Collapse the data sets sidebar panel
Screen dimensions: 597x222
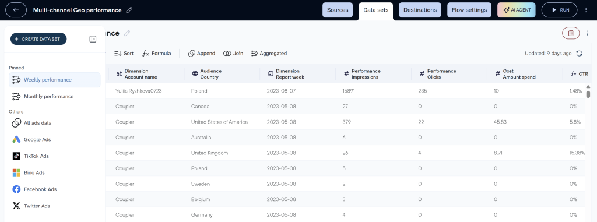93,39
